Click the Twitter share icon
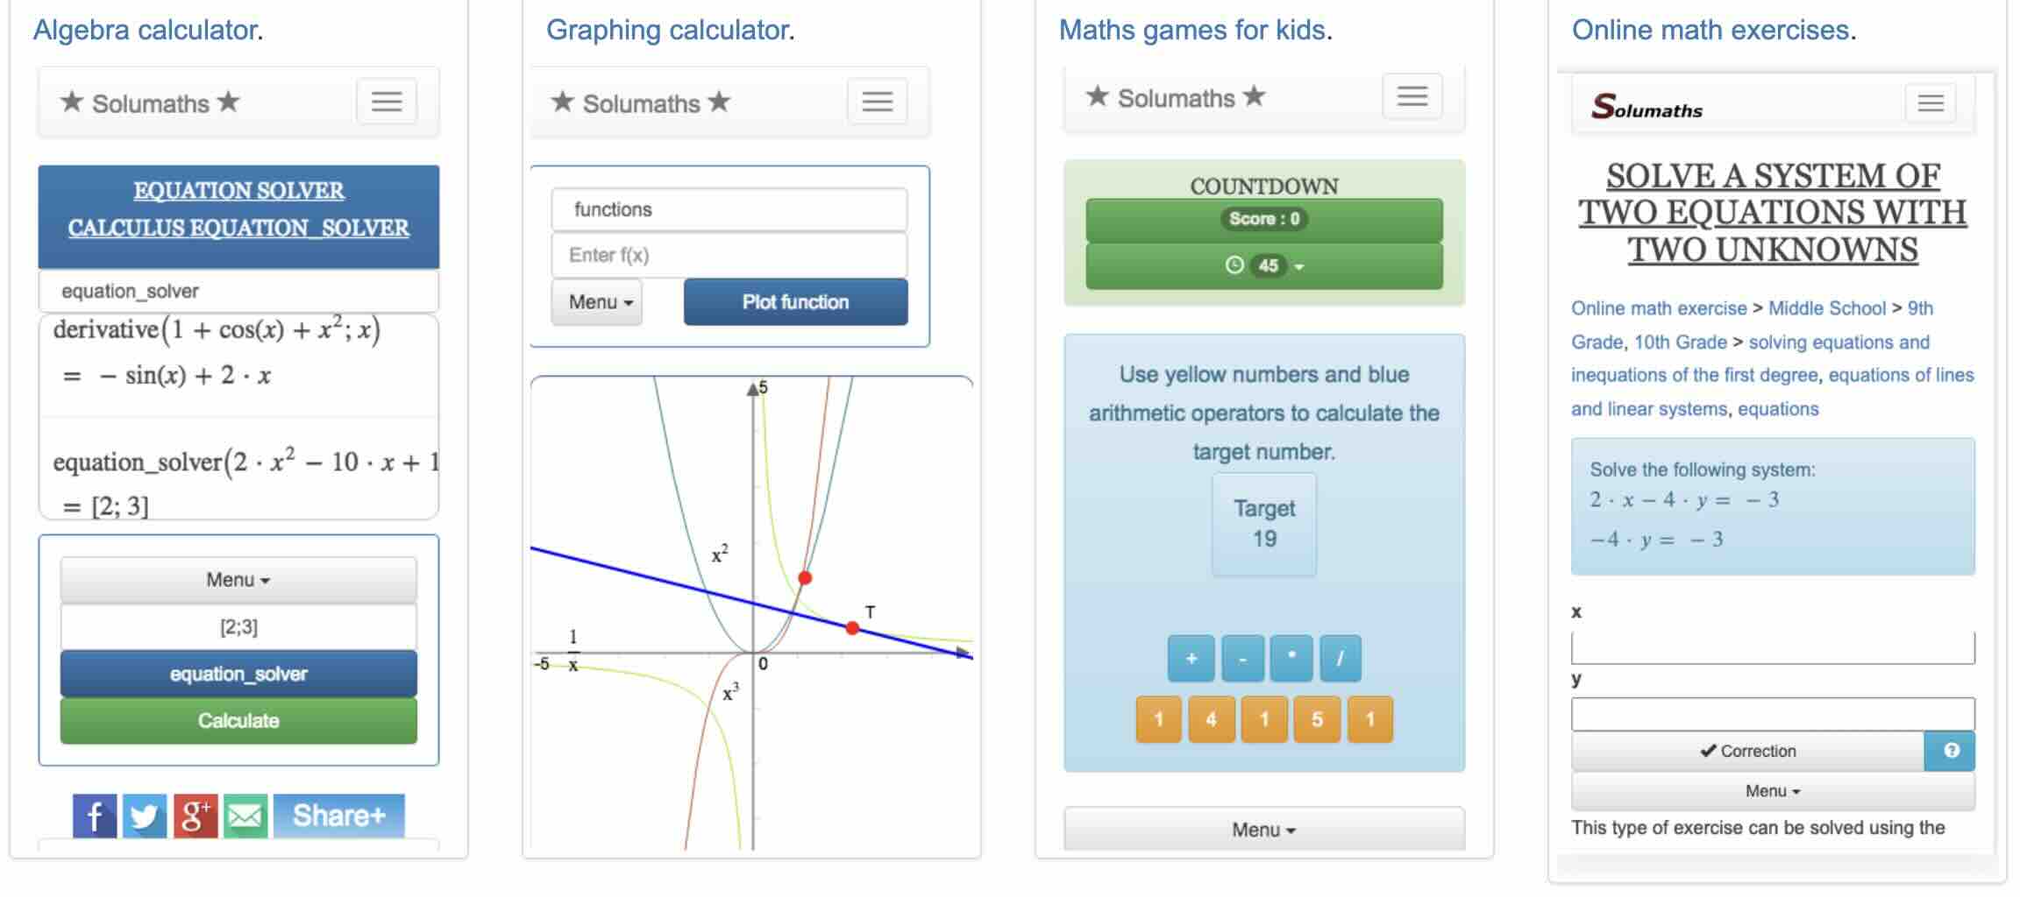The width and height of the screenshot is (2020, 897). pyautogui.click(x=146, y=815)
